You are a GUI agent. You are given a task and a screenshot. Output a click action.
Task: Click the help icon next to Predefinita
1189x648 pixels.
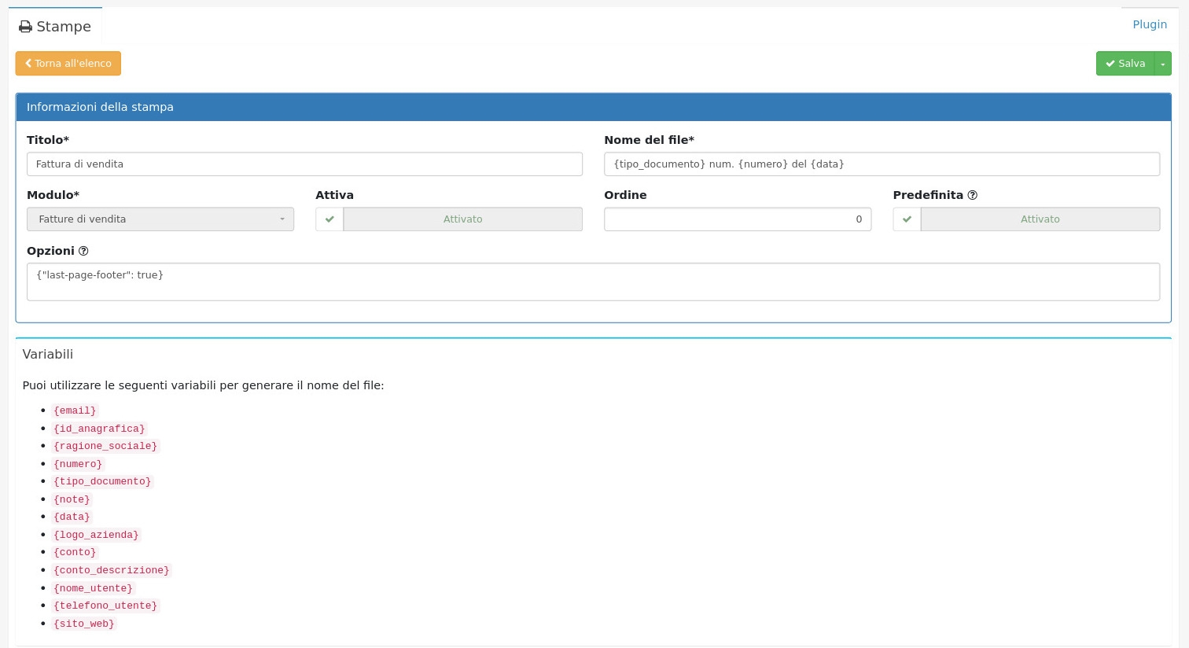click(972, 195)
